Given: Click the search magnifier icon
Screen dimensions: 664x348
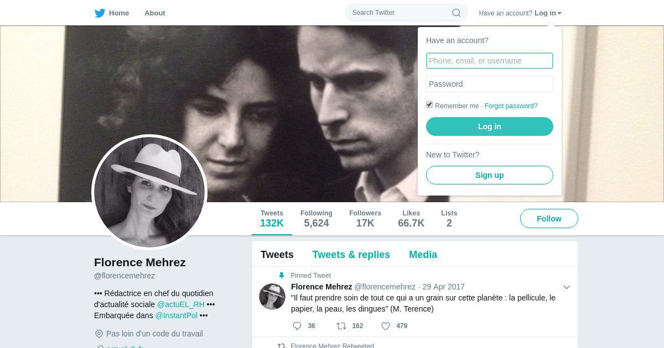Looking at the screenshot, I should click(456, 13).
